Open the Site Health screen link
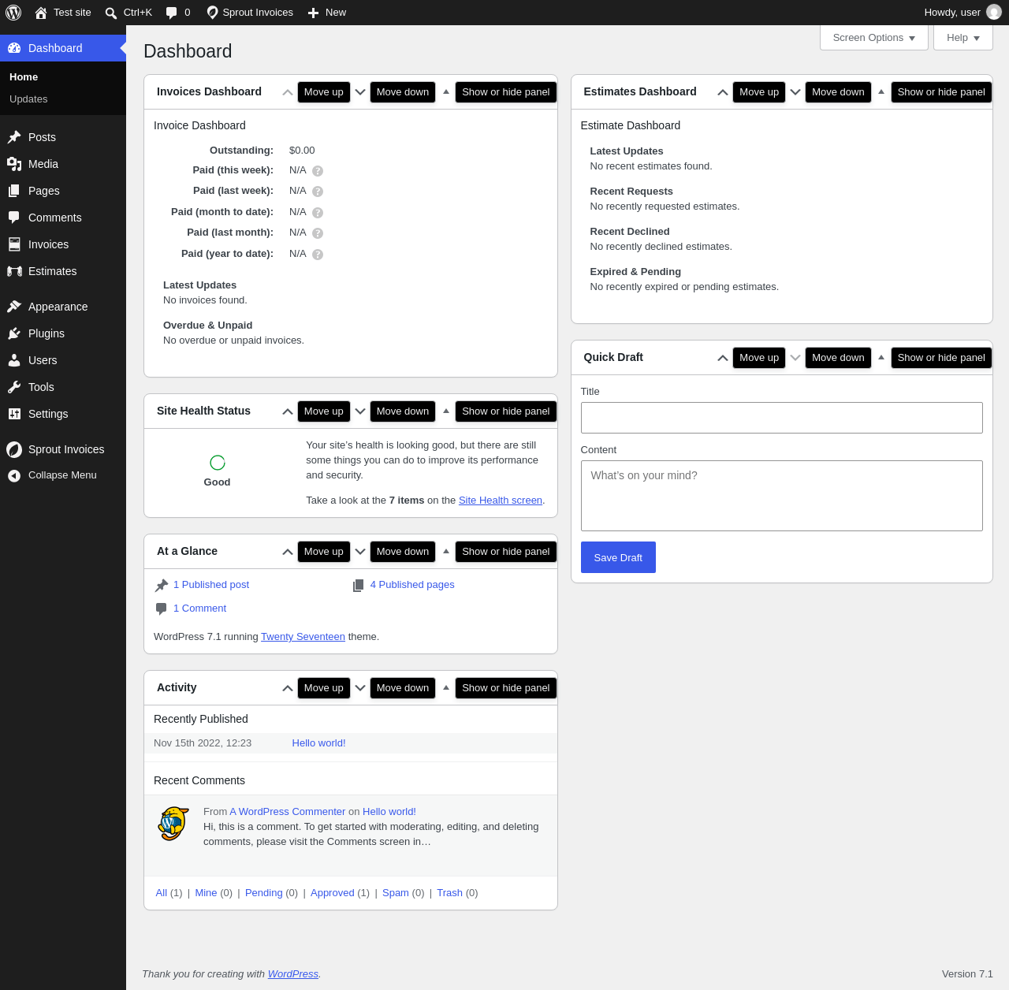 pyautogui.click(x=501, y=501)
